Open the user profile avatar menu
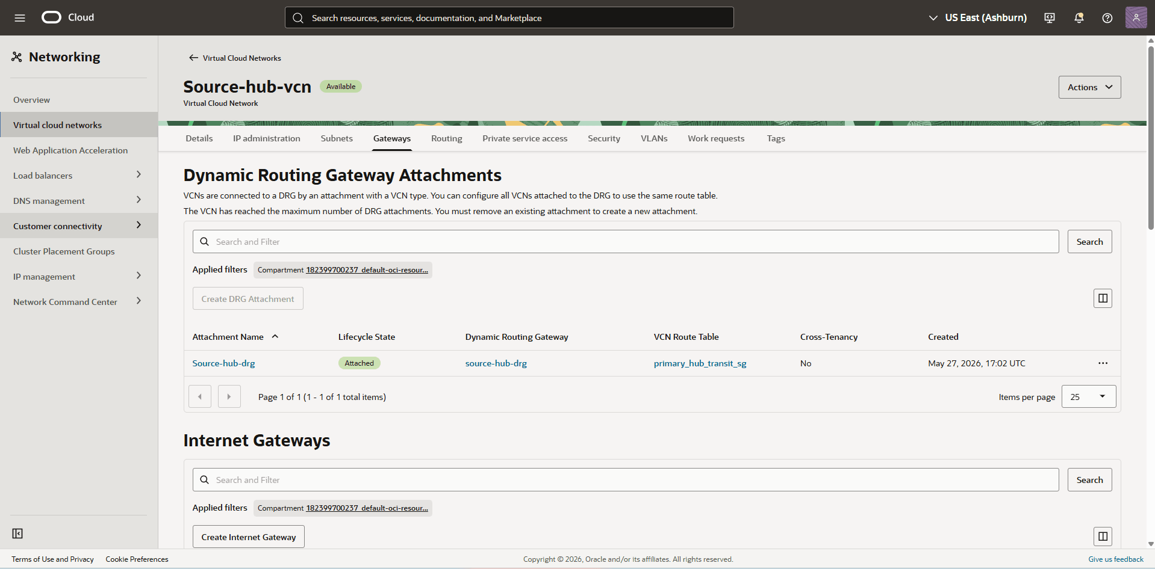Viewport: 1155px width, 569px height. point(1136,17)
